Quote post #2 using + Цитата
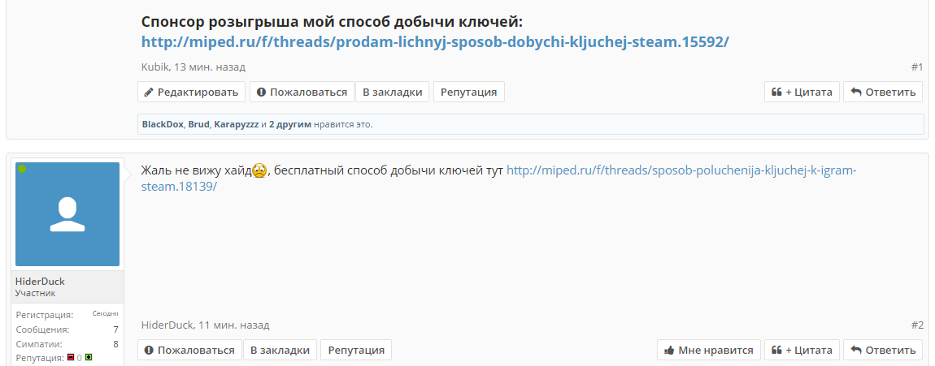Screen dimensions: 935x366 pos(802,350)
